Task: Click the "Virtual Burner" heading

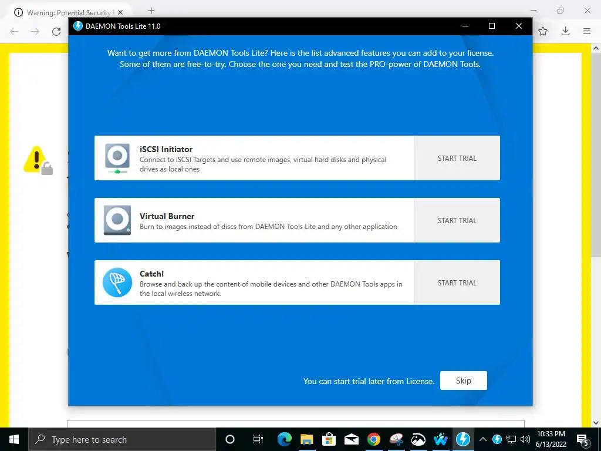Action: pyautogui.click(x=167, y=216)
